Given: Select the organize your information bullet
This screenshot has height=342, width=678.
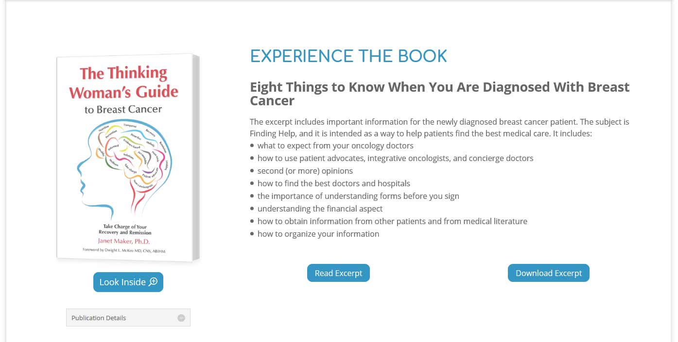Looking at the screenshot, I should (318, 234).
